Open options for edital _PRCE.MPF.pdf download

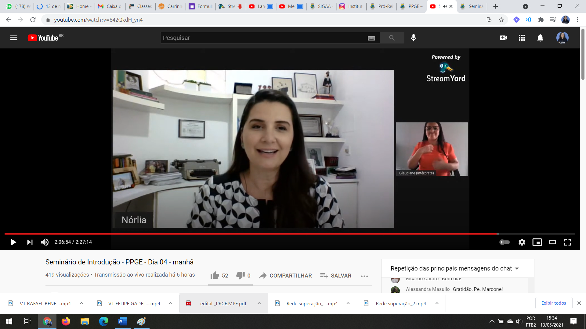point(259,303)
